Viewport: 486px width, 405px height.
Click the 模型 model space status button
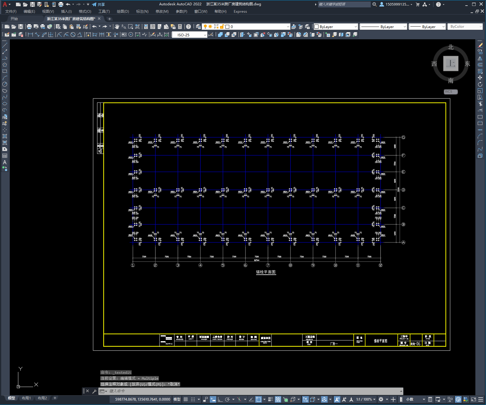pos(177,399)
